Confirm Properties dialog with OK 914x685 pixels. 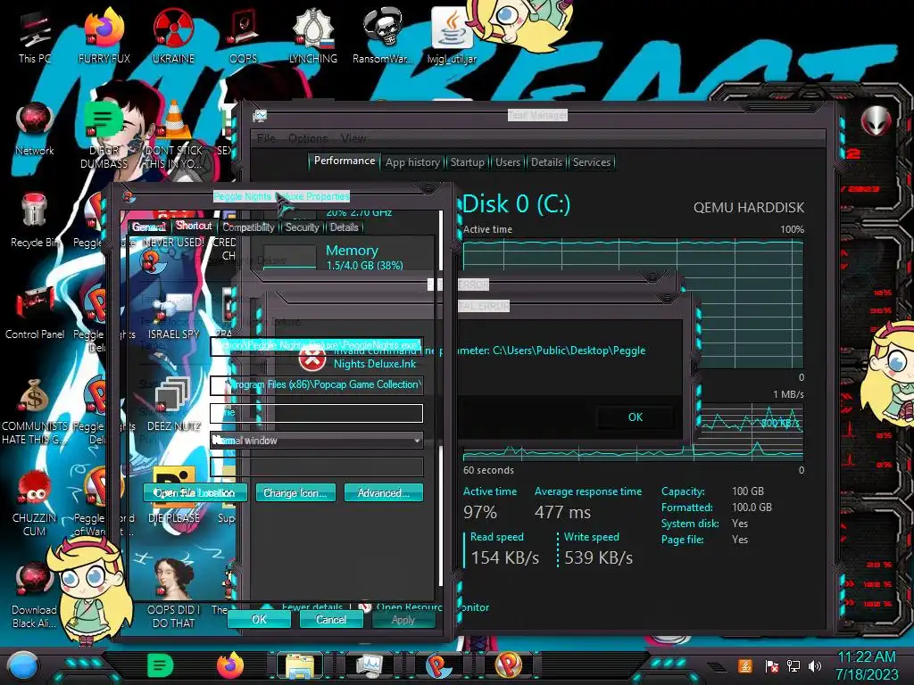259,619
